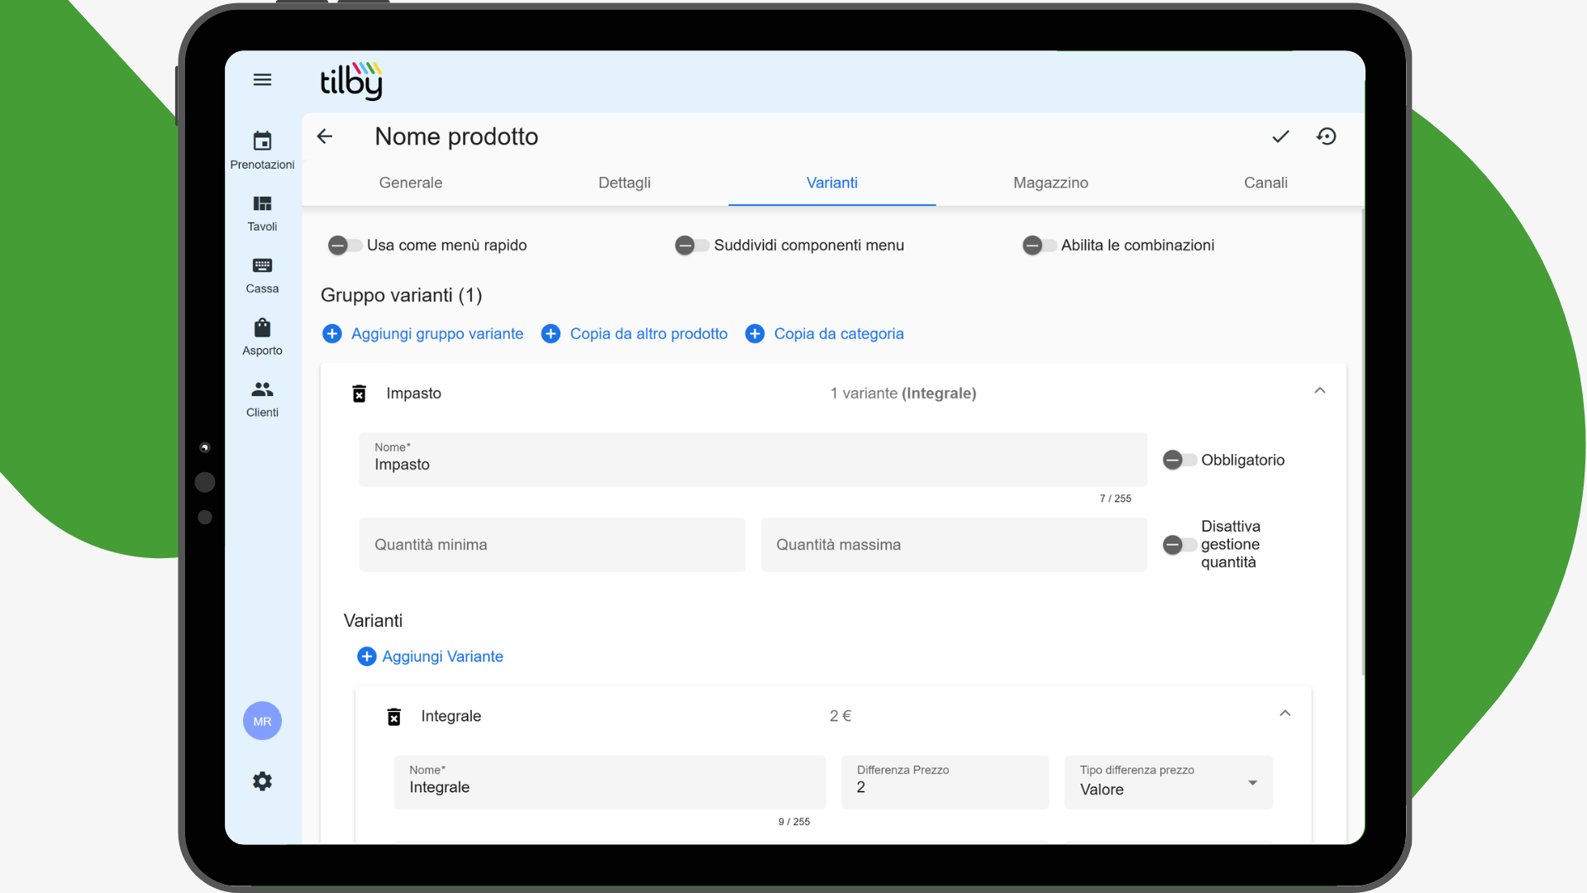Focus the variant Nome field Integrale
The height and width of the screenshot is (893, 1587).
tap(610, 782)
